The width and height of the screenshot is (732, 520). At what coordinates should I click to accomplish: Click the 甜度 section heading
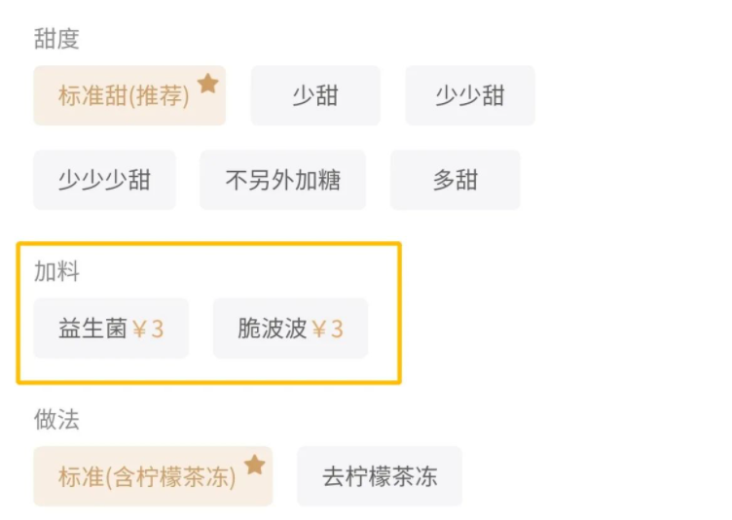[x=56, y=40]
